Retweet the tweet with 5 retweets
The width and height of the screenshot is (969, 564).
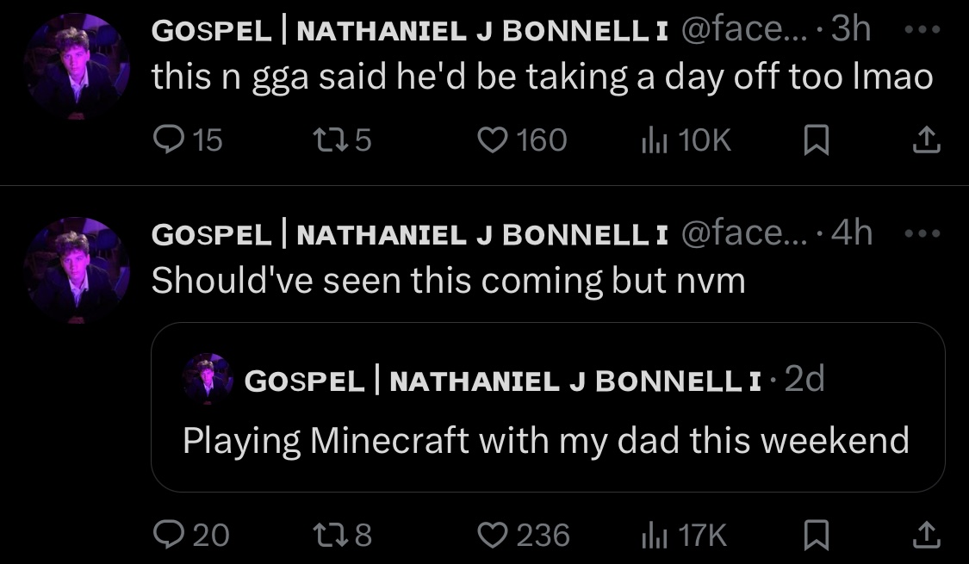click(327, 139)
